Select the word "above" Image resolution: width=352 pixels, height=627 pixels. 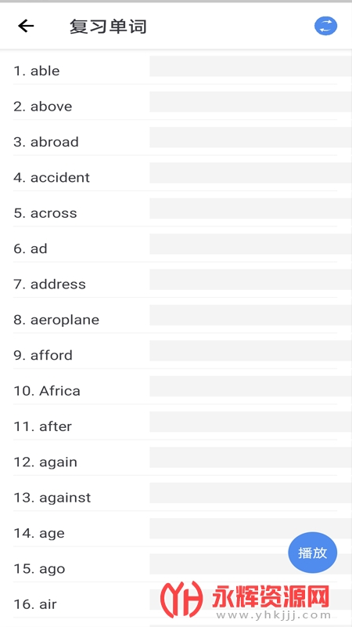[x=51, y=107]
